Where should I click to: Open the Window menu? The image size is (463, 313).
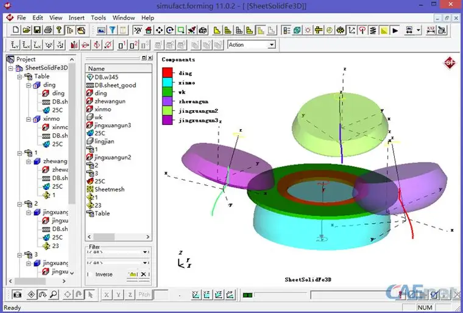[124, 18]
